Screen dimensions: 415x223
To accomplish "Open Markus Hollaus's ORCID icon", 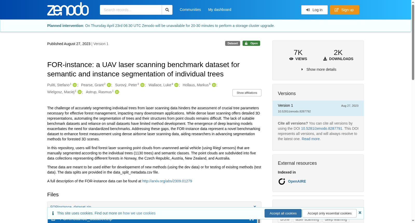I will pos(214,85).
